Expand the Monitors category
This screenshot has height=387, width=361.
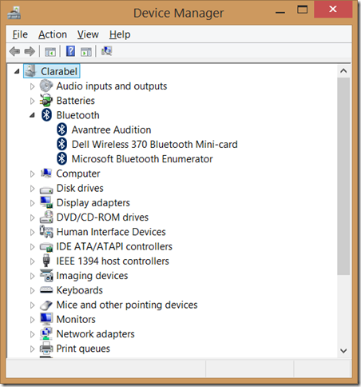pos(32,320)
